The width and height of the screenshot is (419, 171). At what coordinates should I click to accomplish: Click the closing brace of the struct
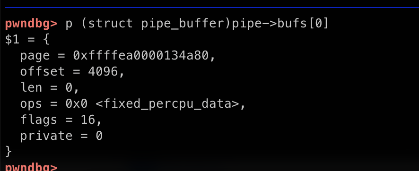[9, 152]
